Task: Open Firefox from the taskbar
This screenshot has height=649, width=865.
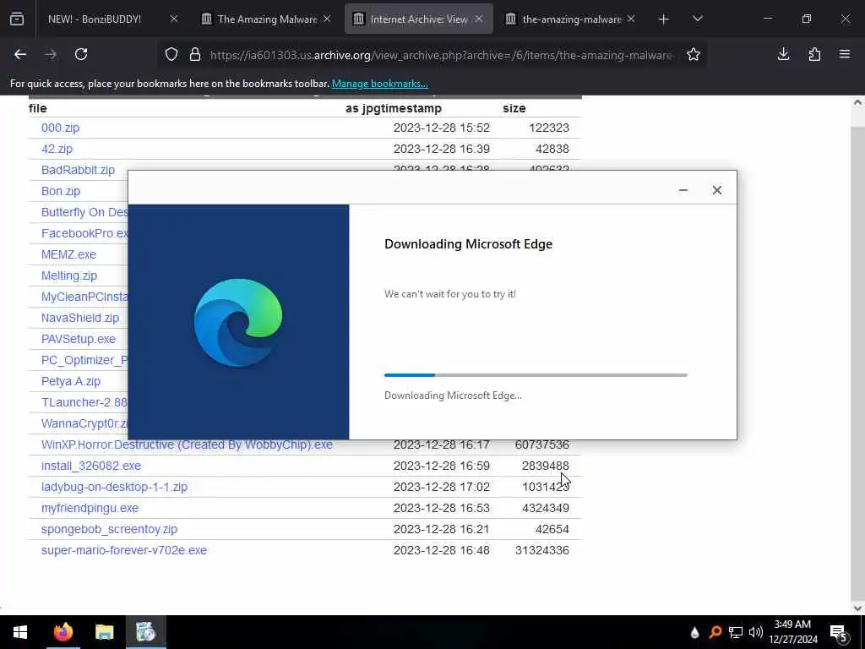Action: coord(63,632)
